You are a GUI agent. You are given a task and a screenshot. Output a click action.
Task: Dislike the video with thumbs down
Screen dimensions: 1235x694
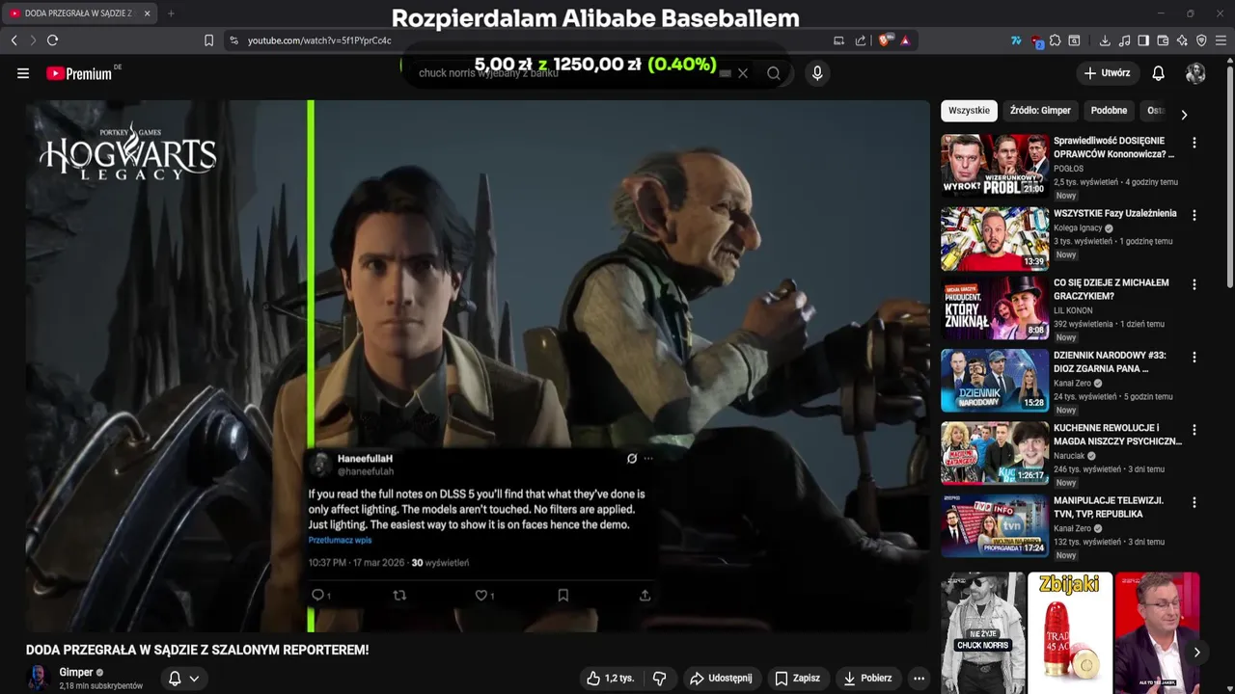tap(659, 679)
